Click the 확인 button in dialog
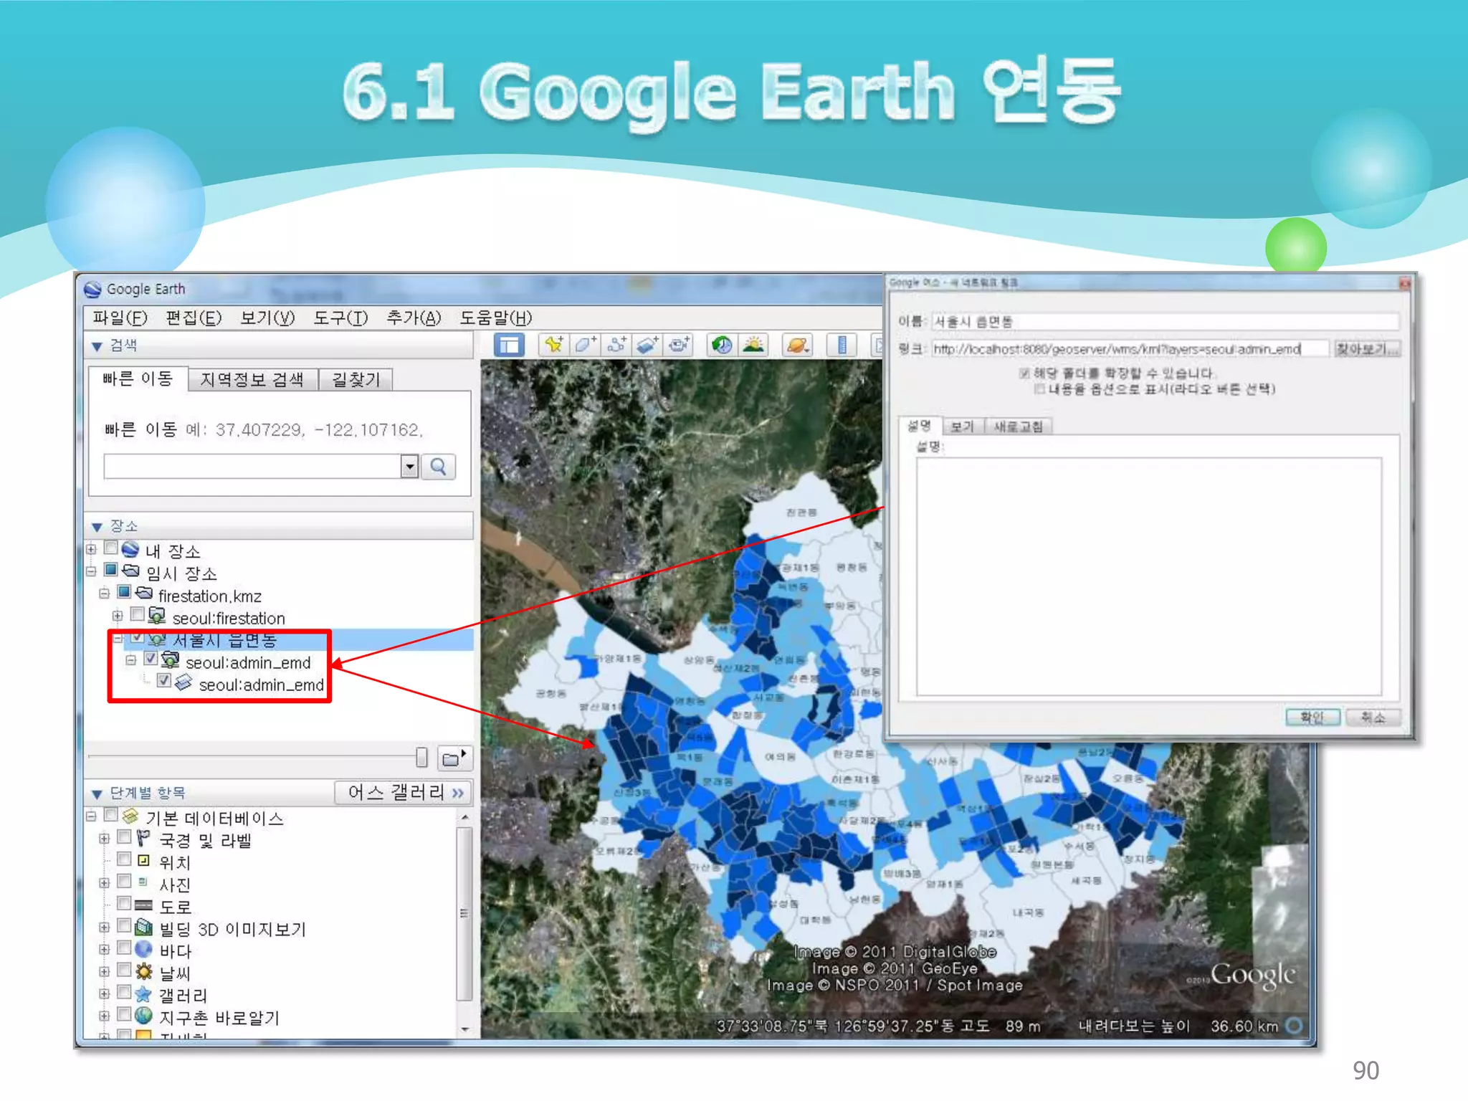The width and height of the screenshot is (1468, 1101). pos(1312,718)
